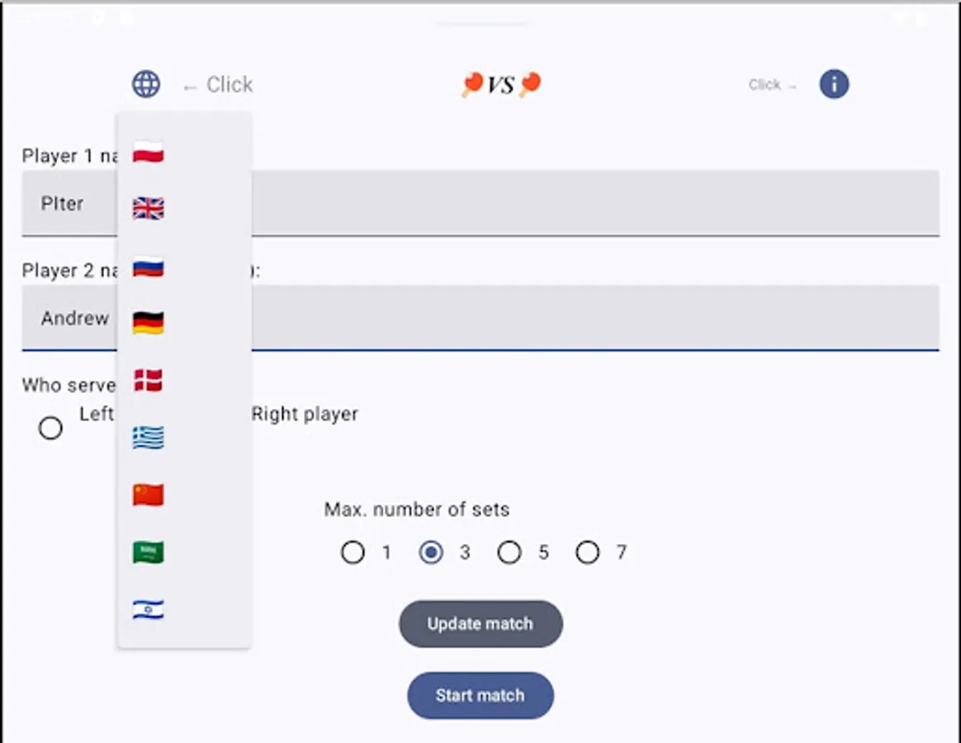Select Left player as server
This screenshot has height=743, width=961.
[51, 428]
